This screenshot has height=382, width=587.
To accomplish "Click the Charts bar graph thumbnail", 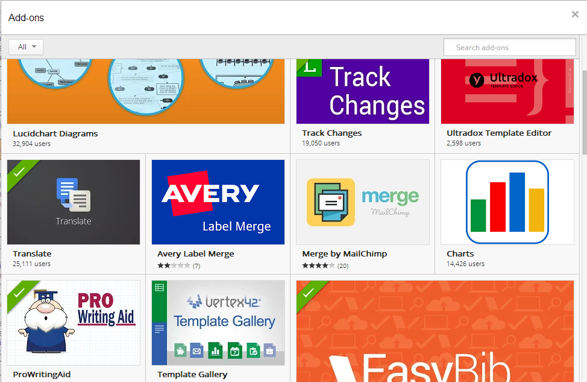I will (x=507, y=202).
